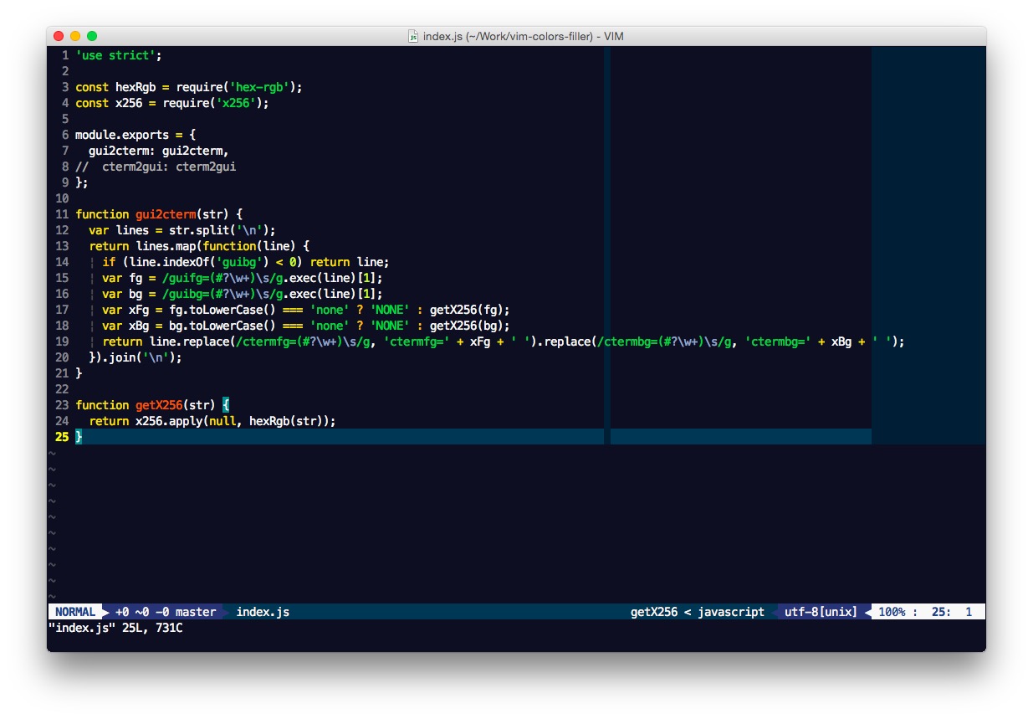Click line number 11 in the gutter
1033x719 pixels.
pos(62,214)
